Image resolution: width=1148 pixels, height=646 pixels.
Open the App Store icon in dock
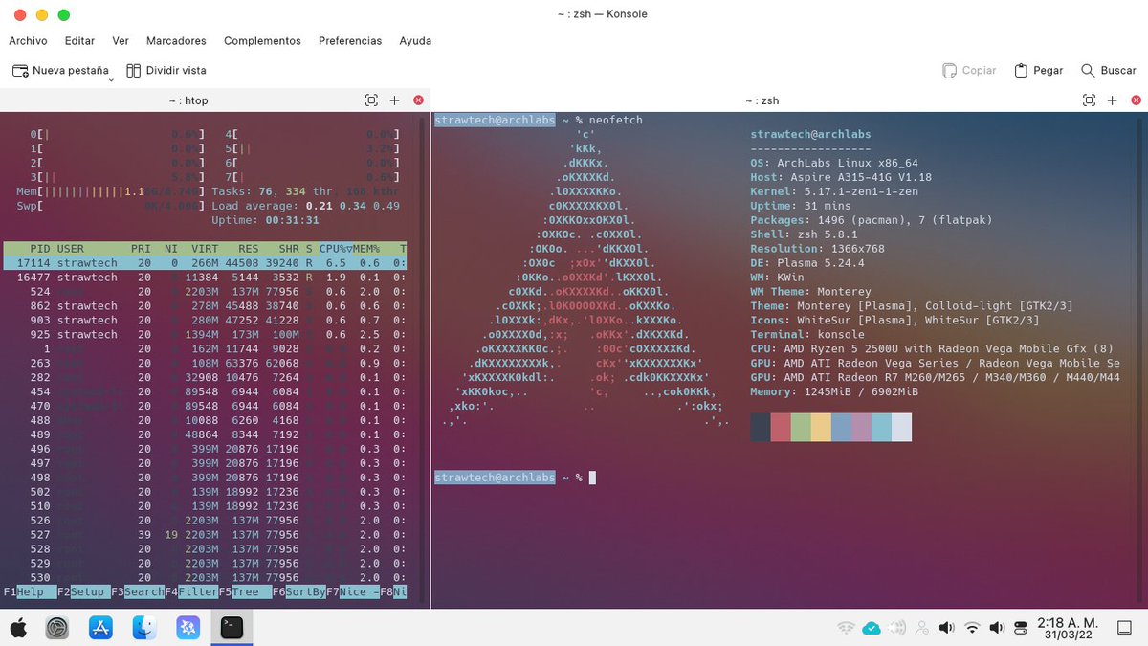[100, 628]
